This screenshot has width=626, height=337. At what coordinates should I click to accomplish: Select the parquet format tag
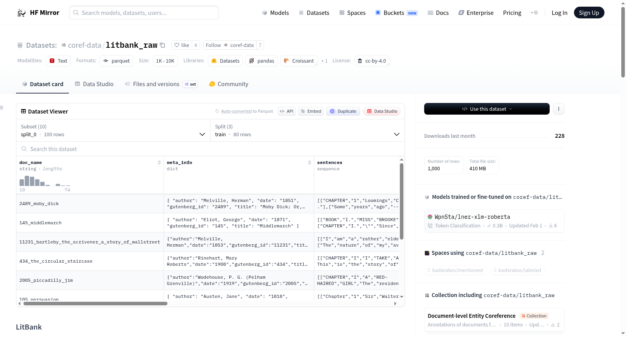(116, 61)
